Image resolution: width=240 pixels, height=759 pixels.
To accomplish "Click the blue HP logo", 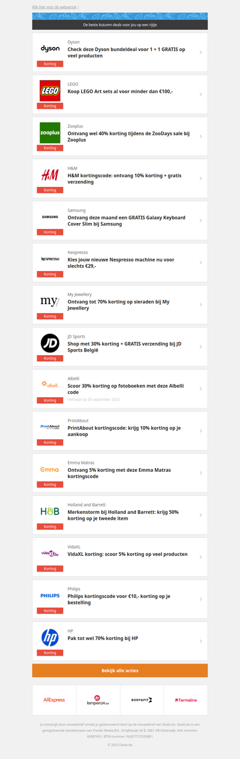I will pos(50,637).
